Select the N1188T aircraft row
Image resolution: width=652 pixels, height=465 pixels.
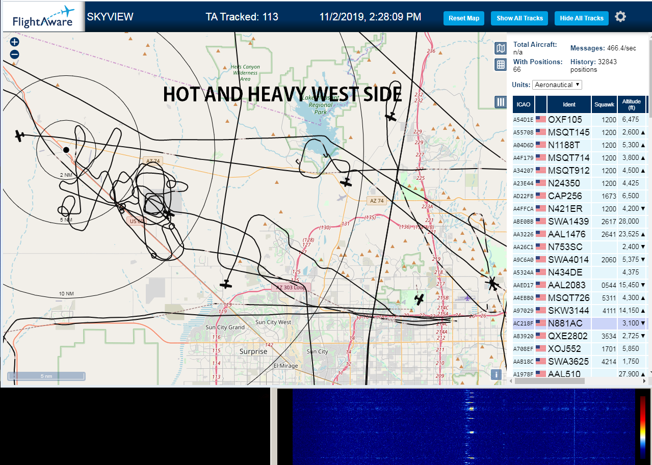click(580, 145)
